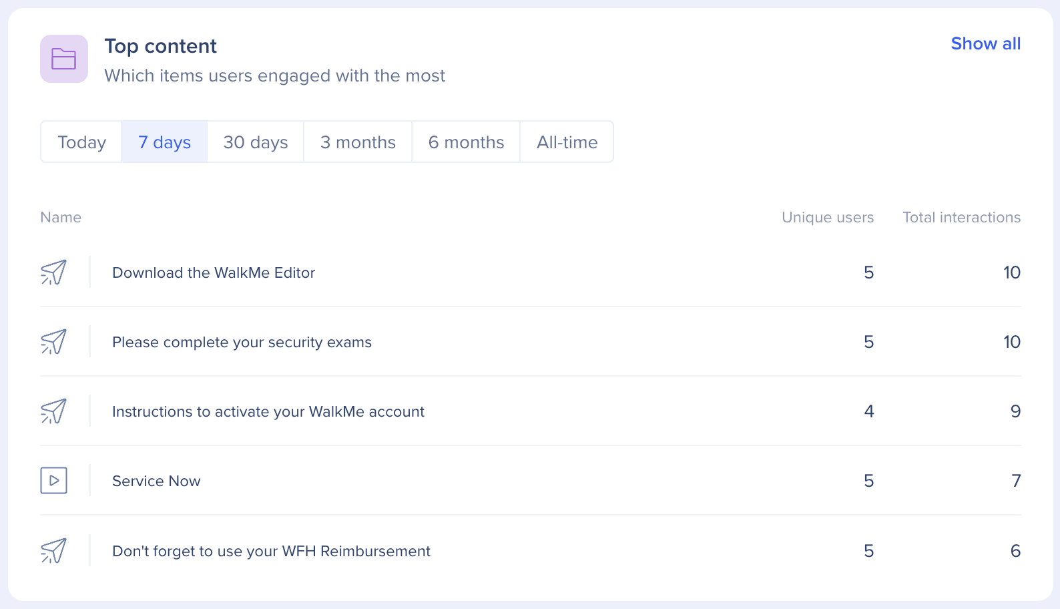This screenshot has width=1060, height=609.
Task: Choose the 30 days time filter
Action: pos(256,142)
